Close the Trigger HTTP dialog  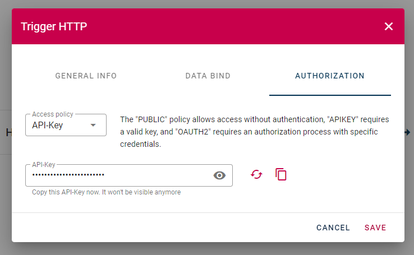click(x=389, y=26)
